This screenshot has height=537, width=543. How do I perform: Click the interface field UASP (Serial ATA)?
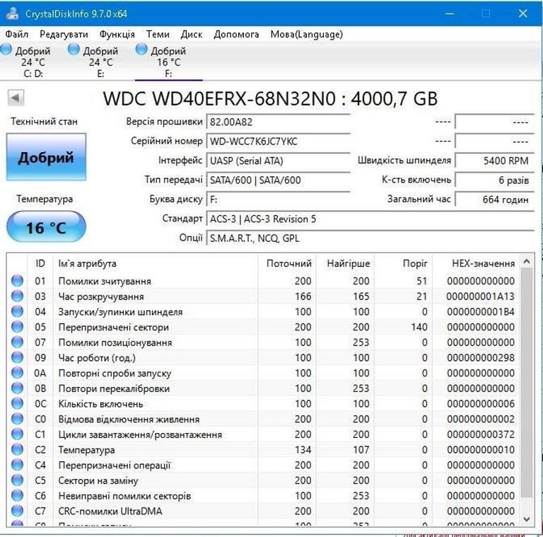click(x=278, y=161)
